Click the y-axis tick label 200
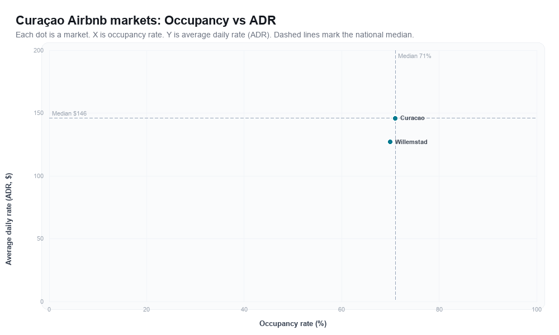 [39, 51]
